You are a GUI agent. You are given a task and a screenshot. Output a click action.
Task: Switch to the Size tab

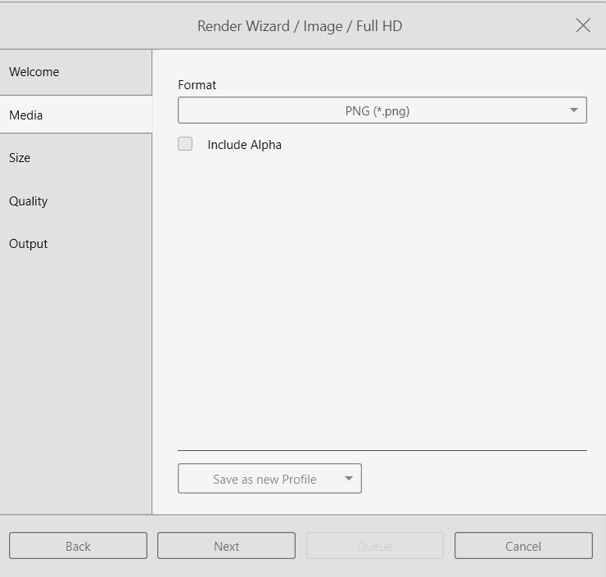point(75,158)
